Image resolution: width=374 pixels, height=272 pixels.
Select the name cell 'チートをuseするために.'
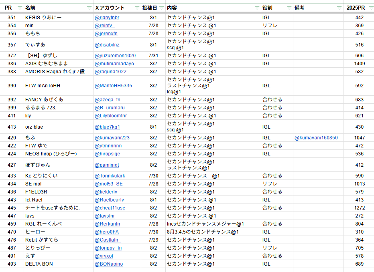(x=59, y=208)
